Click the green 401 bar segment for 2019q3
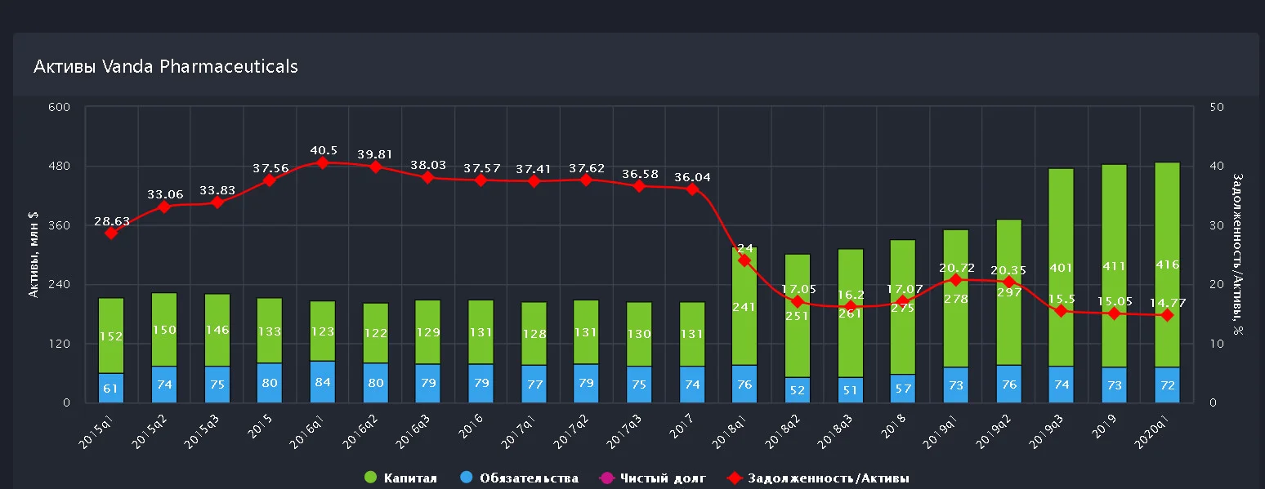 coord(1062,267)
